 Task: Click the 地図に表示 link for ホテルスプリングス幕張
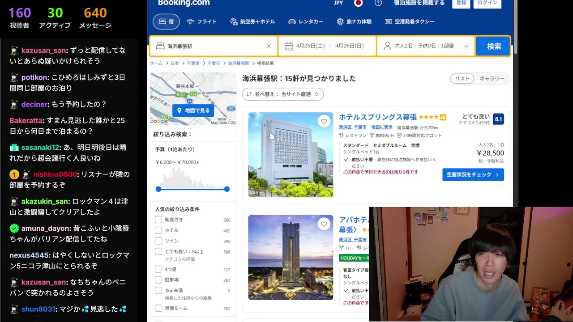381,127
